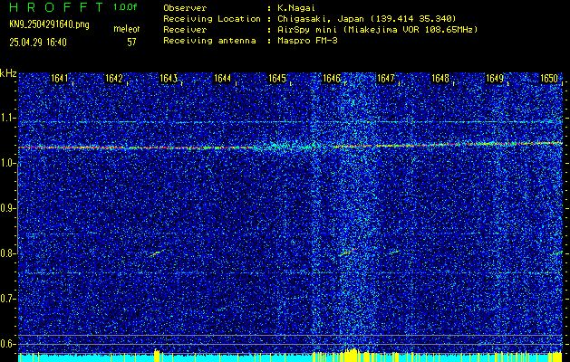Click the 1644 time marker
The width and height of the screenshot is (570, 362).
click(223, 79)
